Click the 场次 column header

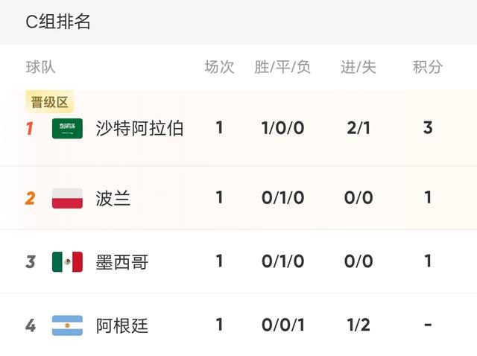(x=219, y=67)
